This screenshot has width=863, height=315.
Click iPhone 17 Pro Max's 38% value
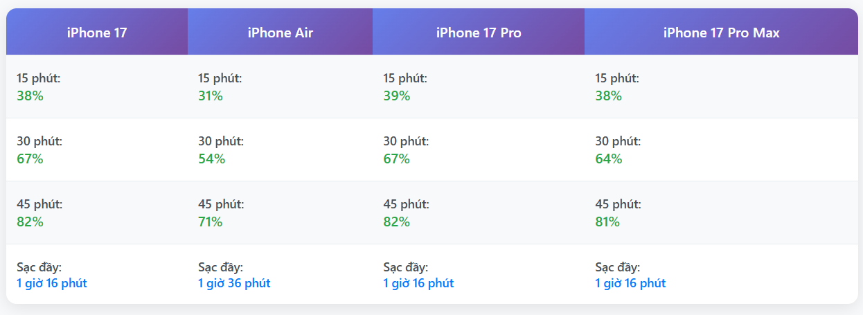click(608, 96)
